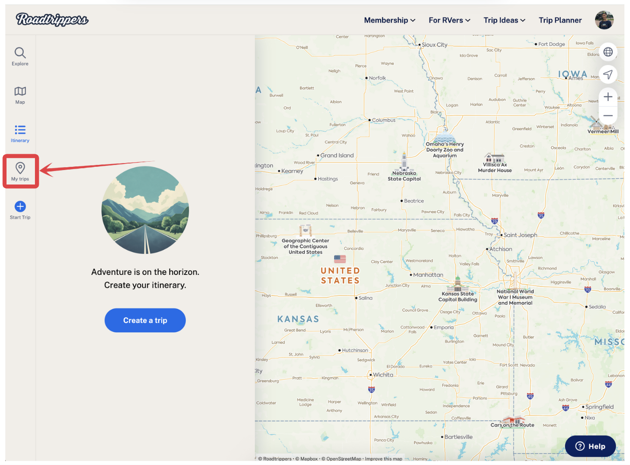Zoom in with the plus button
630x465 pixels.
[608, 97]
